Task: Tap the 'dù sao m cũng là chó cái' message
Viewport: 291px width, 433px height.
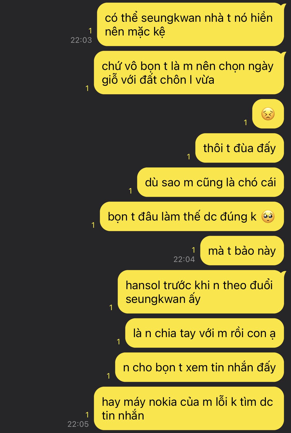Action: tap(211, 182)
